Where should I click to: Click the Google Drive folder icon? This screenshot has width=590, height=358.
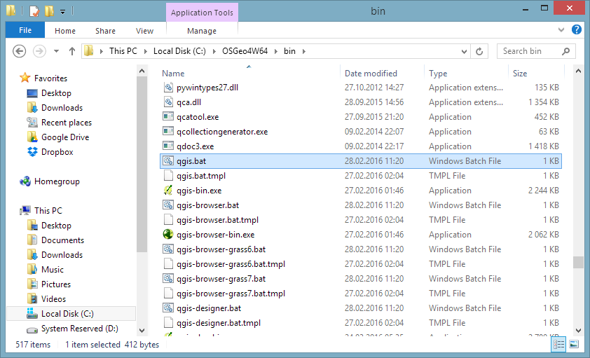(x=32, y=137)
